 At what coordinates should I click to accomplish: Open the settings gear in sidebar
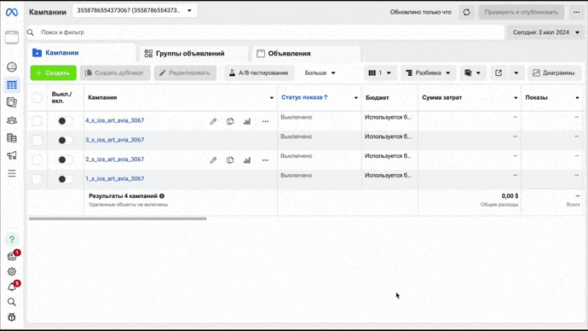[x=12, y=271]
